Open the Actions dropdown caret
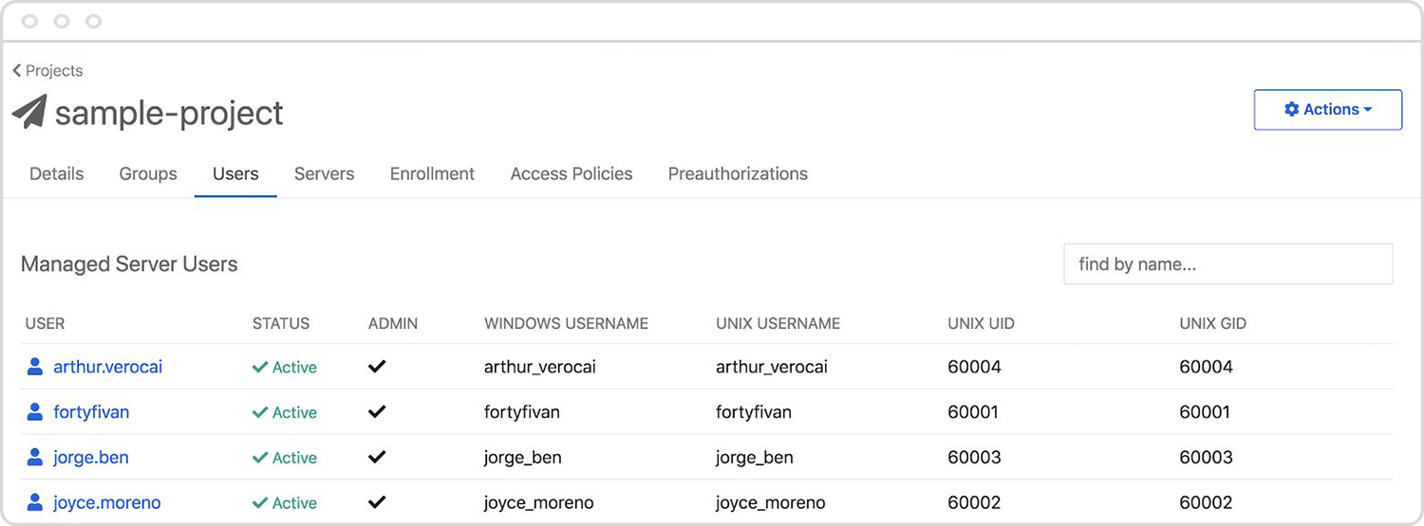The width and height of the screenshot is (1424, 526). click(1368, 110)
